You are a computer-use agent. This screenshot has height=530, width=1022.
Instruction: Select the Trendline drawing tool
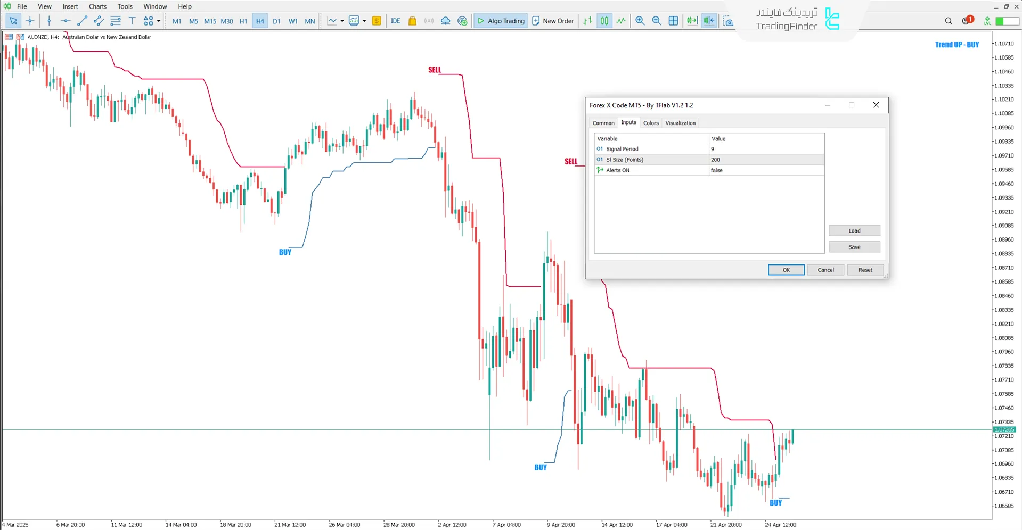coord(82,21)
